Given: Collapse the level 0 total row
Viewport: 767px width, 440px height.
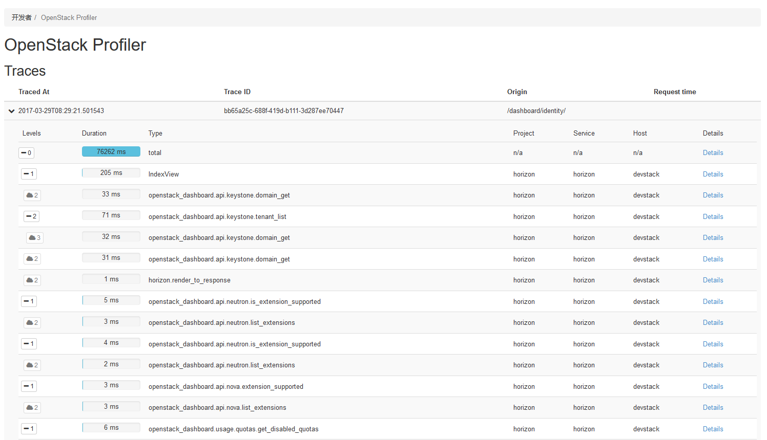Looking at the screenshot, I should point(26,153).
